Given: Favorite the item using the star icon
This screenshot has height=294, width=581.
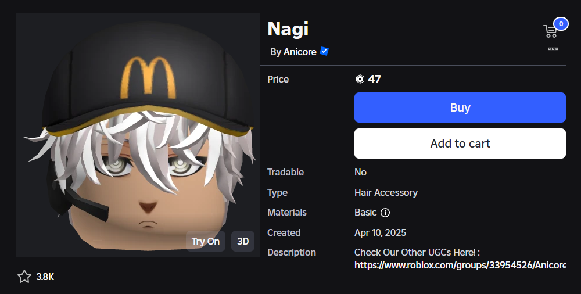Looking at the screenshot, I should 24,277.
